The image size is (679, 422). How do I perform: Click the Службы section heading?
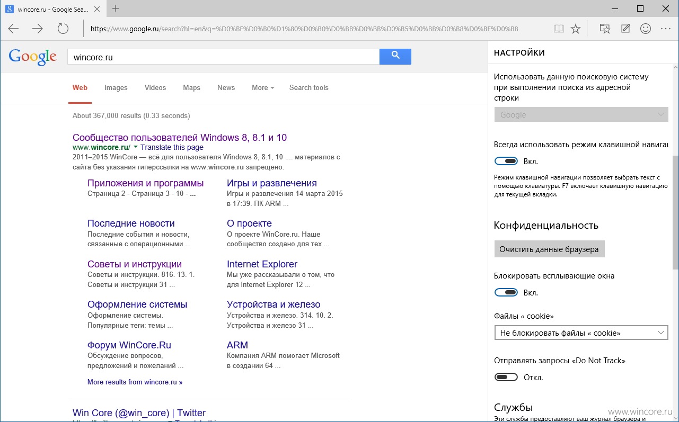coord(513,407)
